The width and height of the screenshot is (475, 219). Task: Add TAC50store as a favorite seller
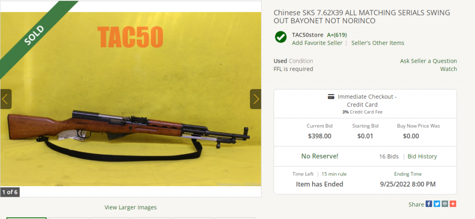point(317,43)
